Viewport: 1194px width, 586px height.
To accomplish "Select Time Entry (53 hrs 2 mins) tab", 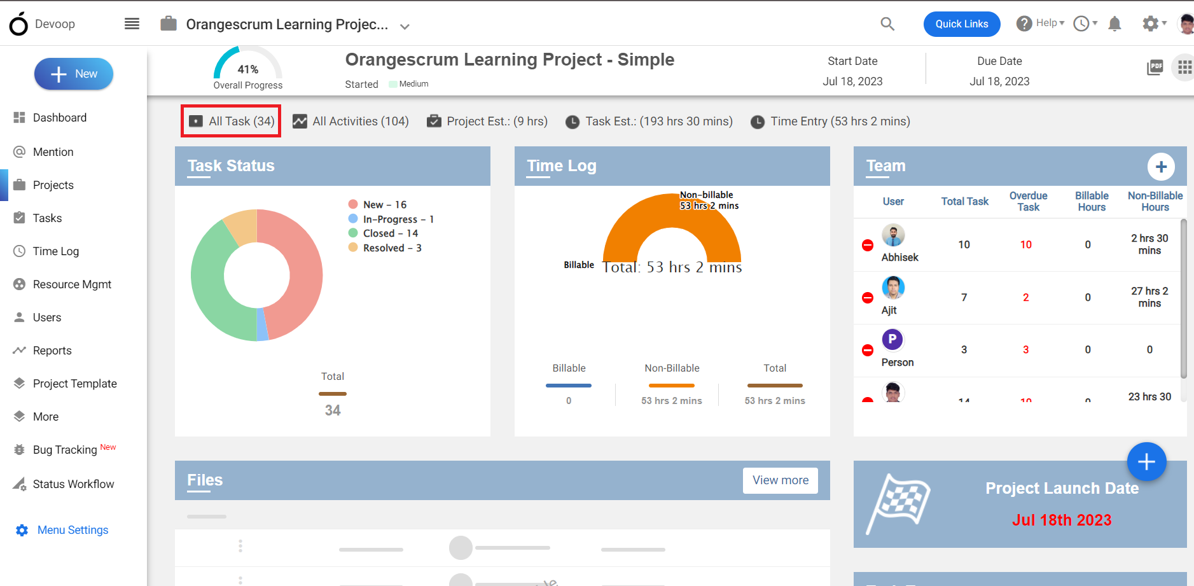I will (x=830, y=122).
